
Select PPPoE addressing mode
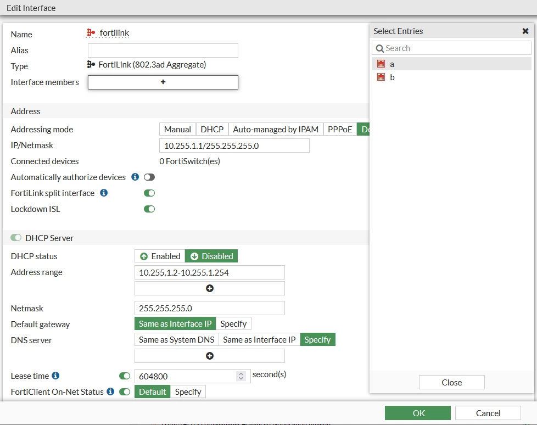tap(340, 130)
